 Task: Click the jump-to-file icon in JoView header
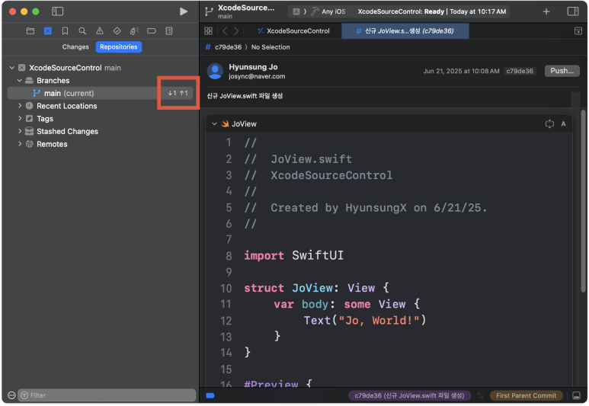point(549,123)
